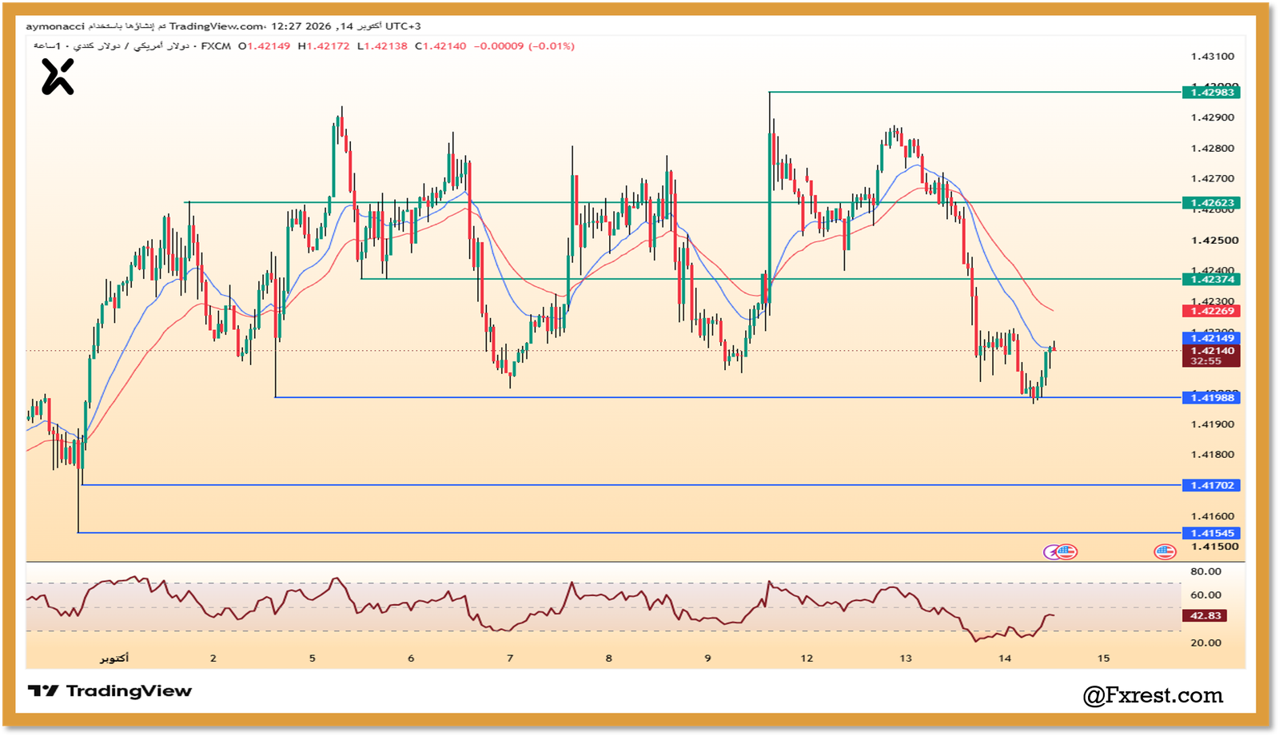The height and width of the screenshot is (736, 1279).
Task: Open the overlapping event icons near 14
Action: tap(1061, 551)
